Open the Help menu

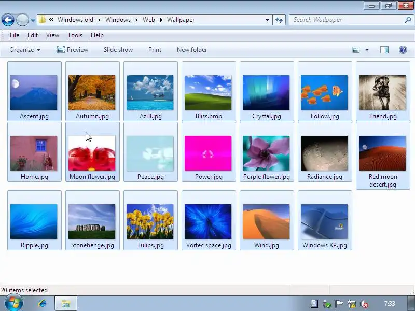97,35
